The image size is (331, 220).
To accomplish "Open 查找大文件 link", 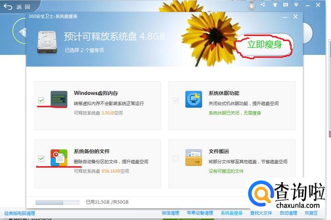I will pos(261,213).
